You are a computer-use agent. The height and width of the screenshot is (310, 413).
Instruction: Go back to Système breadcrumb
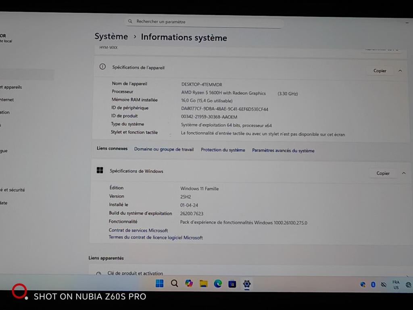(111, 36)
